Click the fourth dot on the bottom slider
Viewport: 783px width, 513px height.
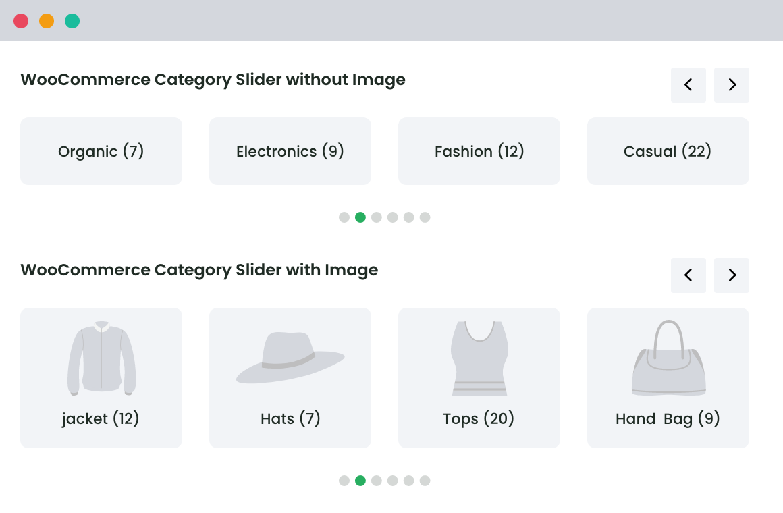tap(393, 481)
